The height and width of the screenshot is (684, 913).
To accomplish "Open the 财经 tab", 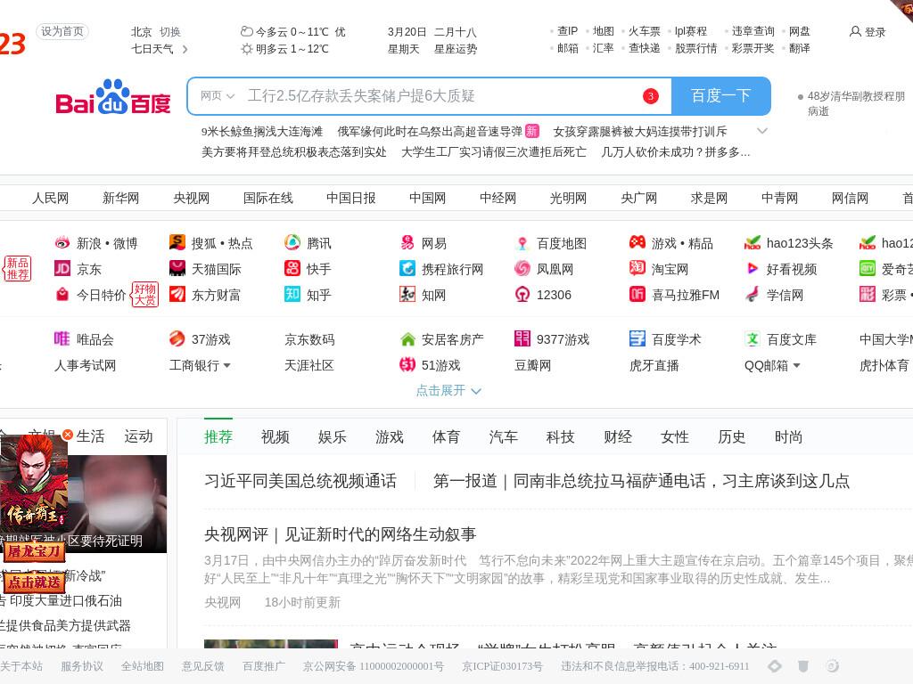I will pos(618,436).
